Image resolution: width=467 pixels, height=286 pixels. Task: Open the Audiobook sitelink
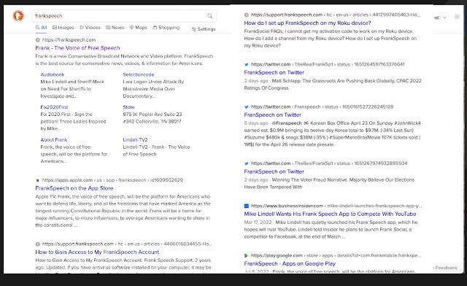(53, 74)
